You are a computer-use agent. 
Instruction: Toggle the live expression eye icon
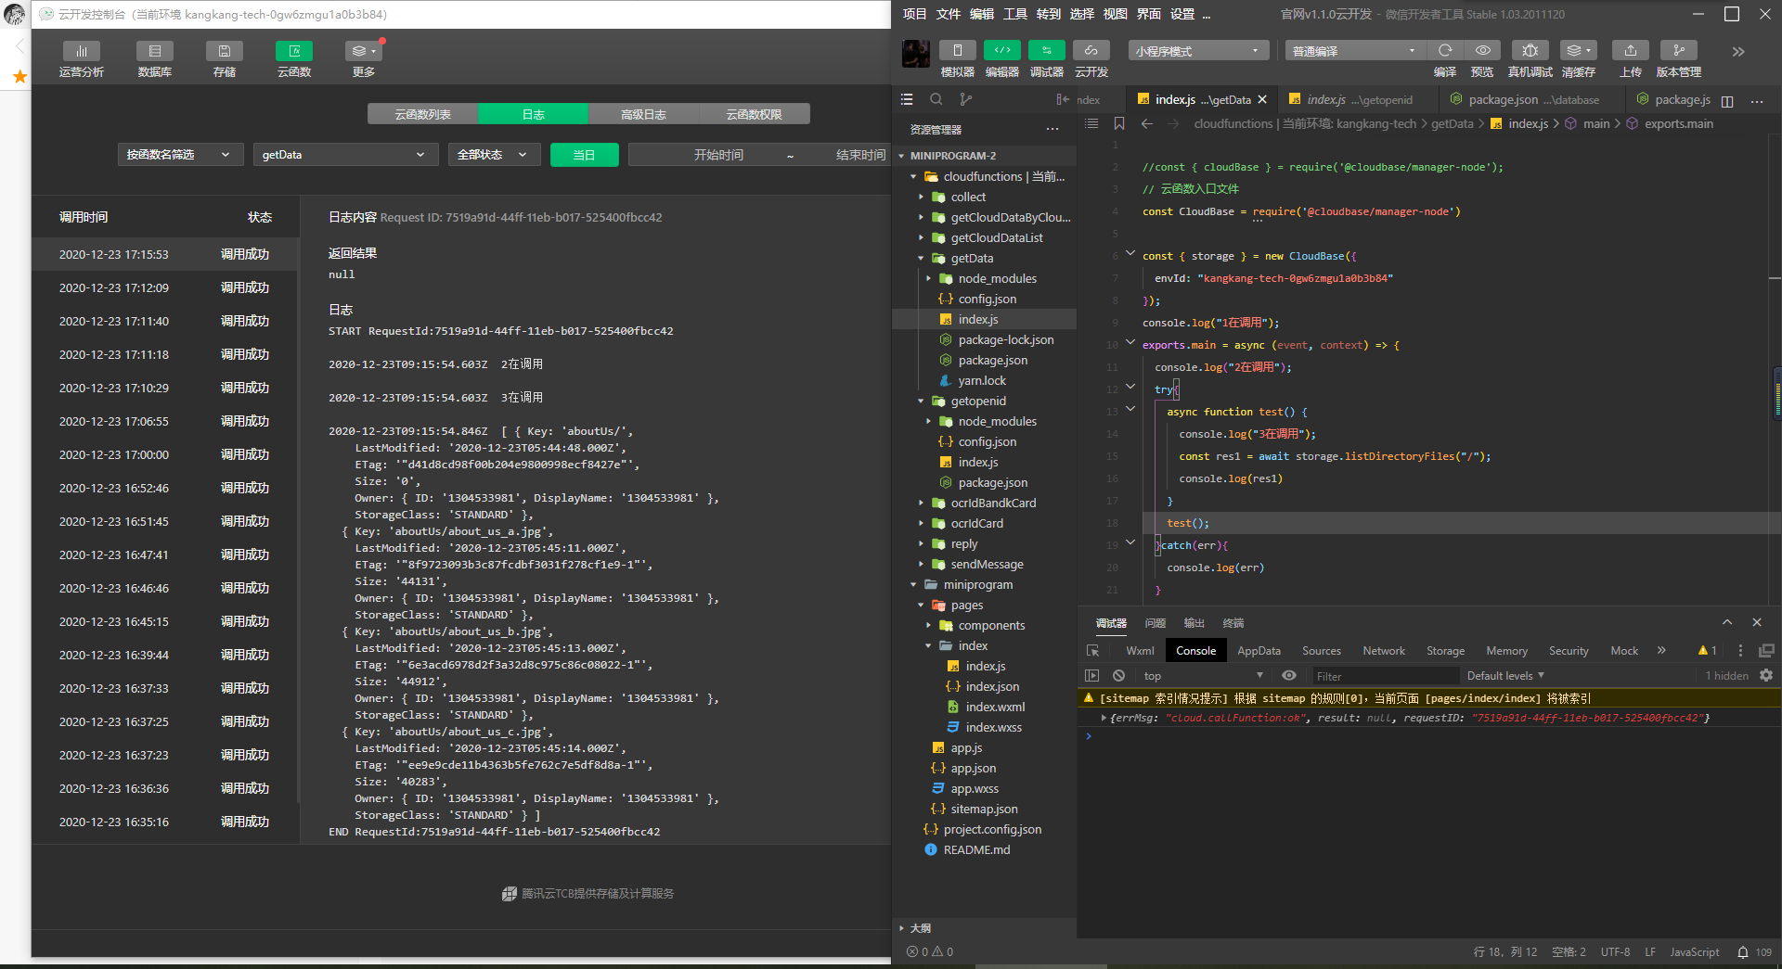[1289, 676]
